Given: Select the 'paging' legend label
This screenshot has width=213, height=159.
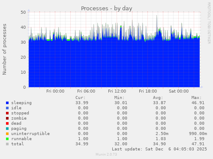Looking at the screenshot, I should (x=19, y=129).
